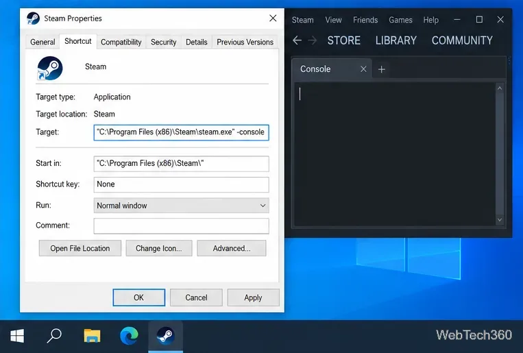The width and height of the screenshot is (523, 353).
Task: Close the Steam Properties dialog
Action: [x=273, y=19]
